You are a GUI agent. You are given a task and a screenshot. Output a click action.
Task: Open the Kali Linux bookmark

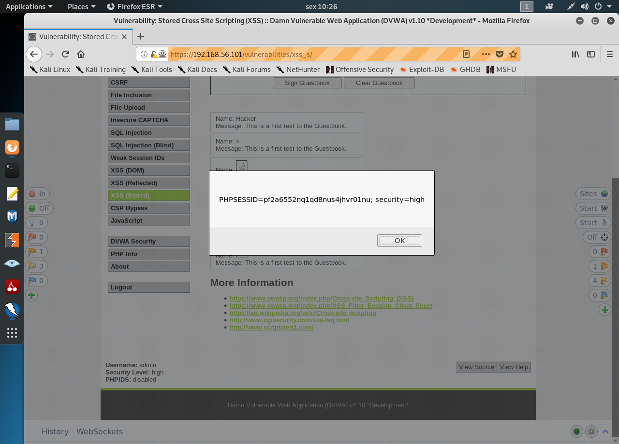(x=50, y=69)
